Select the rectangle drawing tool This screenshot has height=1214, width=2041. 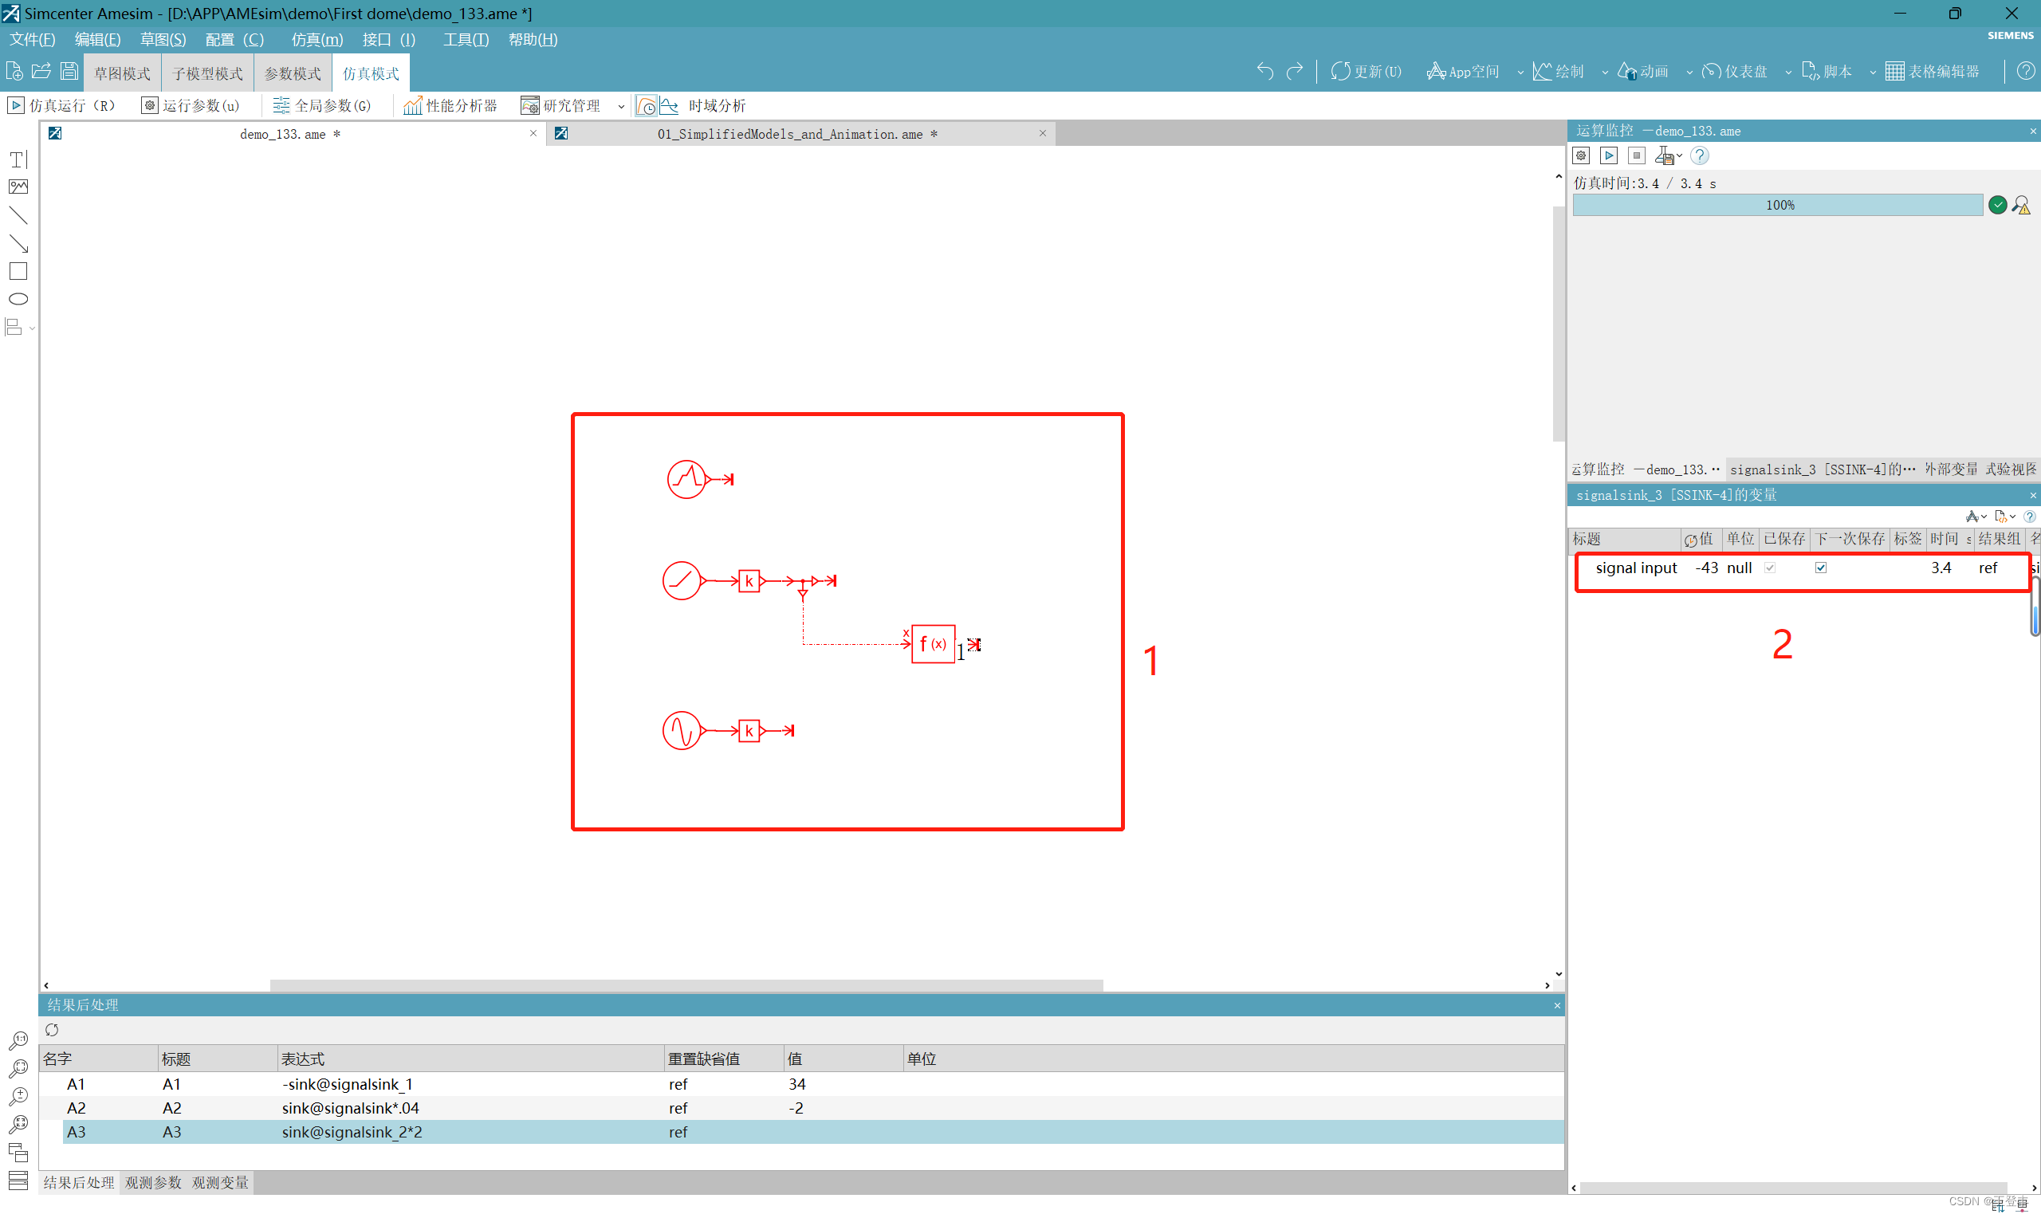tap(18, 272)
